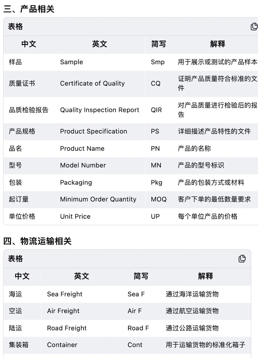Click the 四、物流运输相关 section heading
The image size is (258, 358).
(x=37, y=241)
